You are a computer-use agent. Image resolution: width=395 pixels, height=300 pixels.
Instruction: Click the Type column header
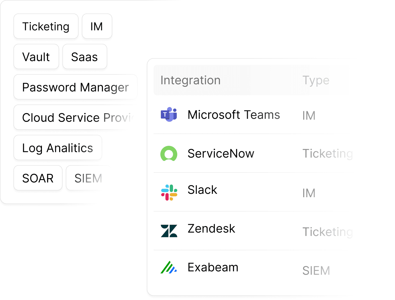tap(316, 80)
